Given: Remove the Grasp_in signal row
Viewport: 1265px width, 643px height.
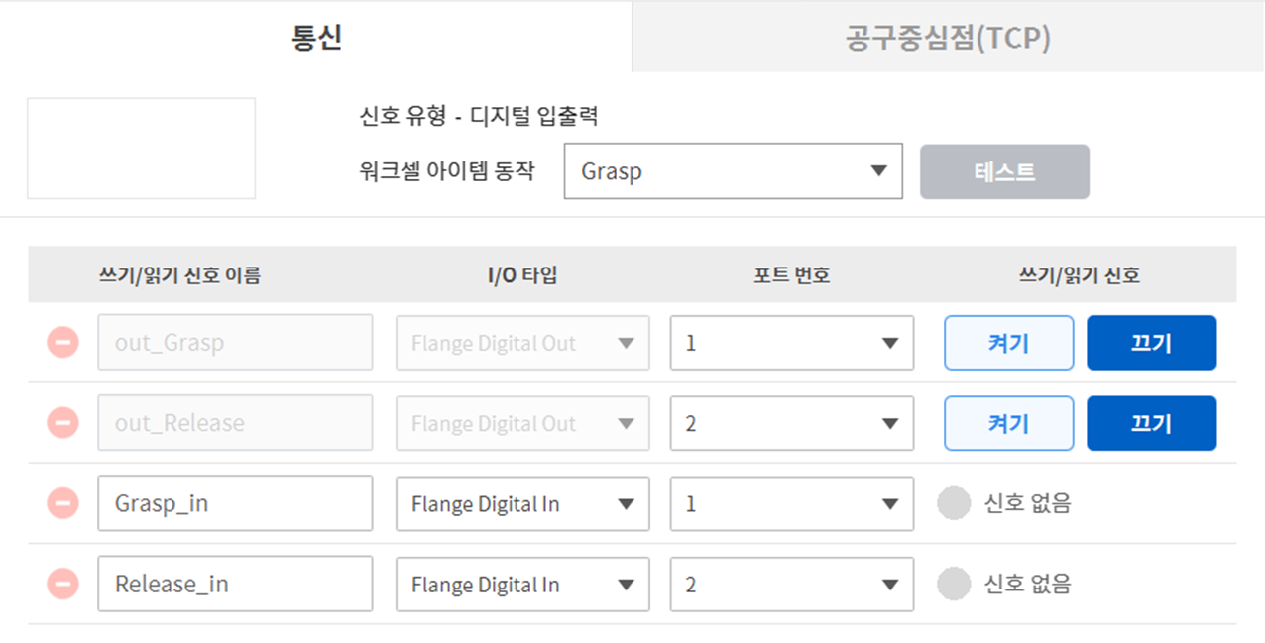Looking at the screenshot, I should pos(62,503).
